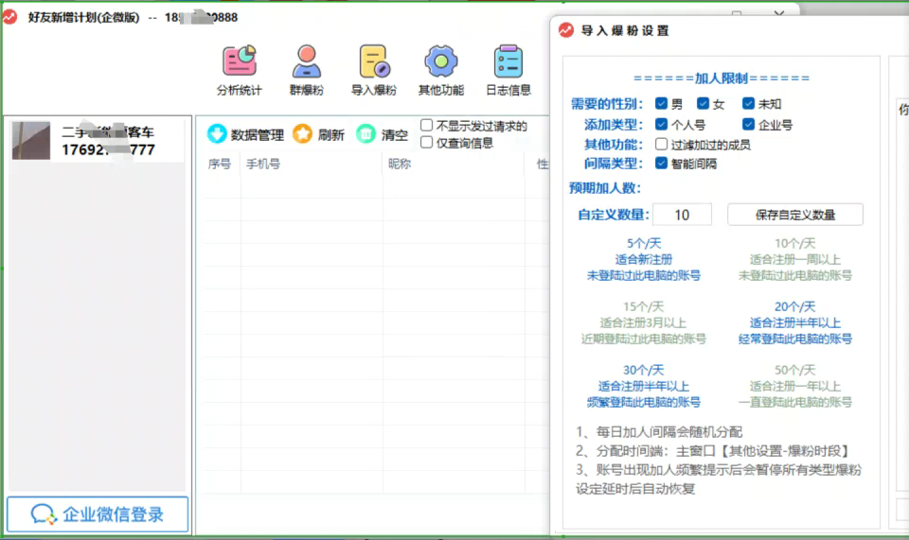Select the 20个/天 preset option
Screen dimensions: 909x540
[794, 322]
